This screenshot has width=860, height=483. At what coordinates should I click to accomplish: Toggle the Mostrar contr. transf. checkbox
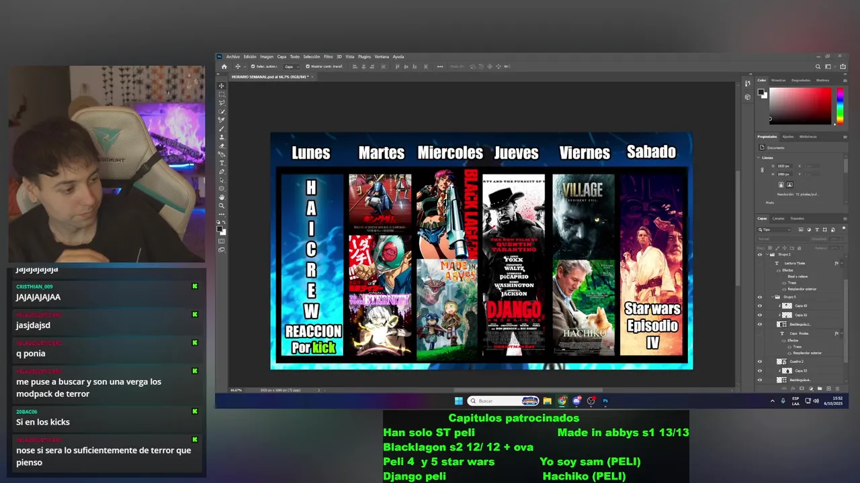(308, 66)
